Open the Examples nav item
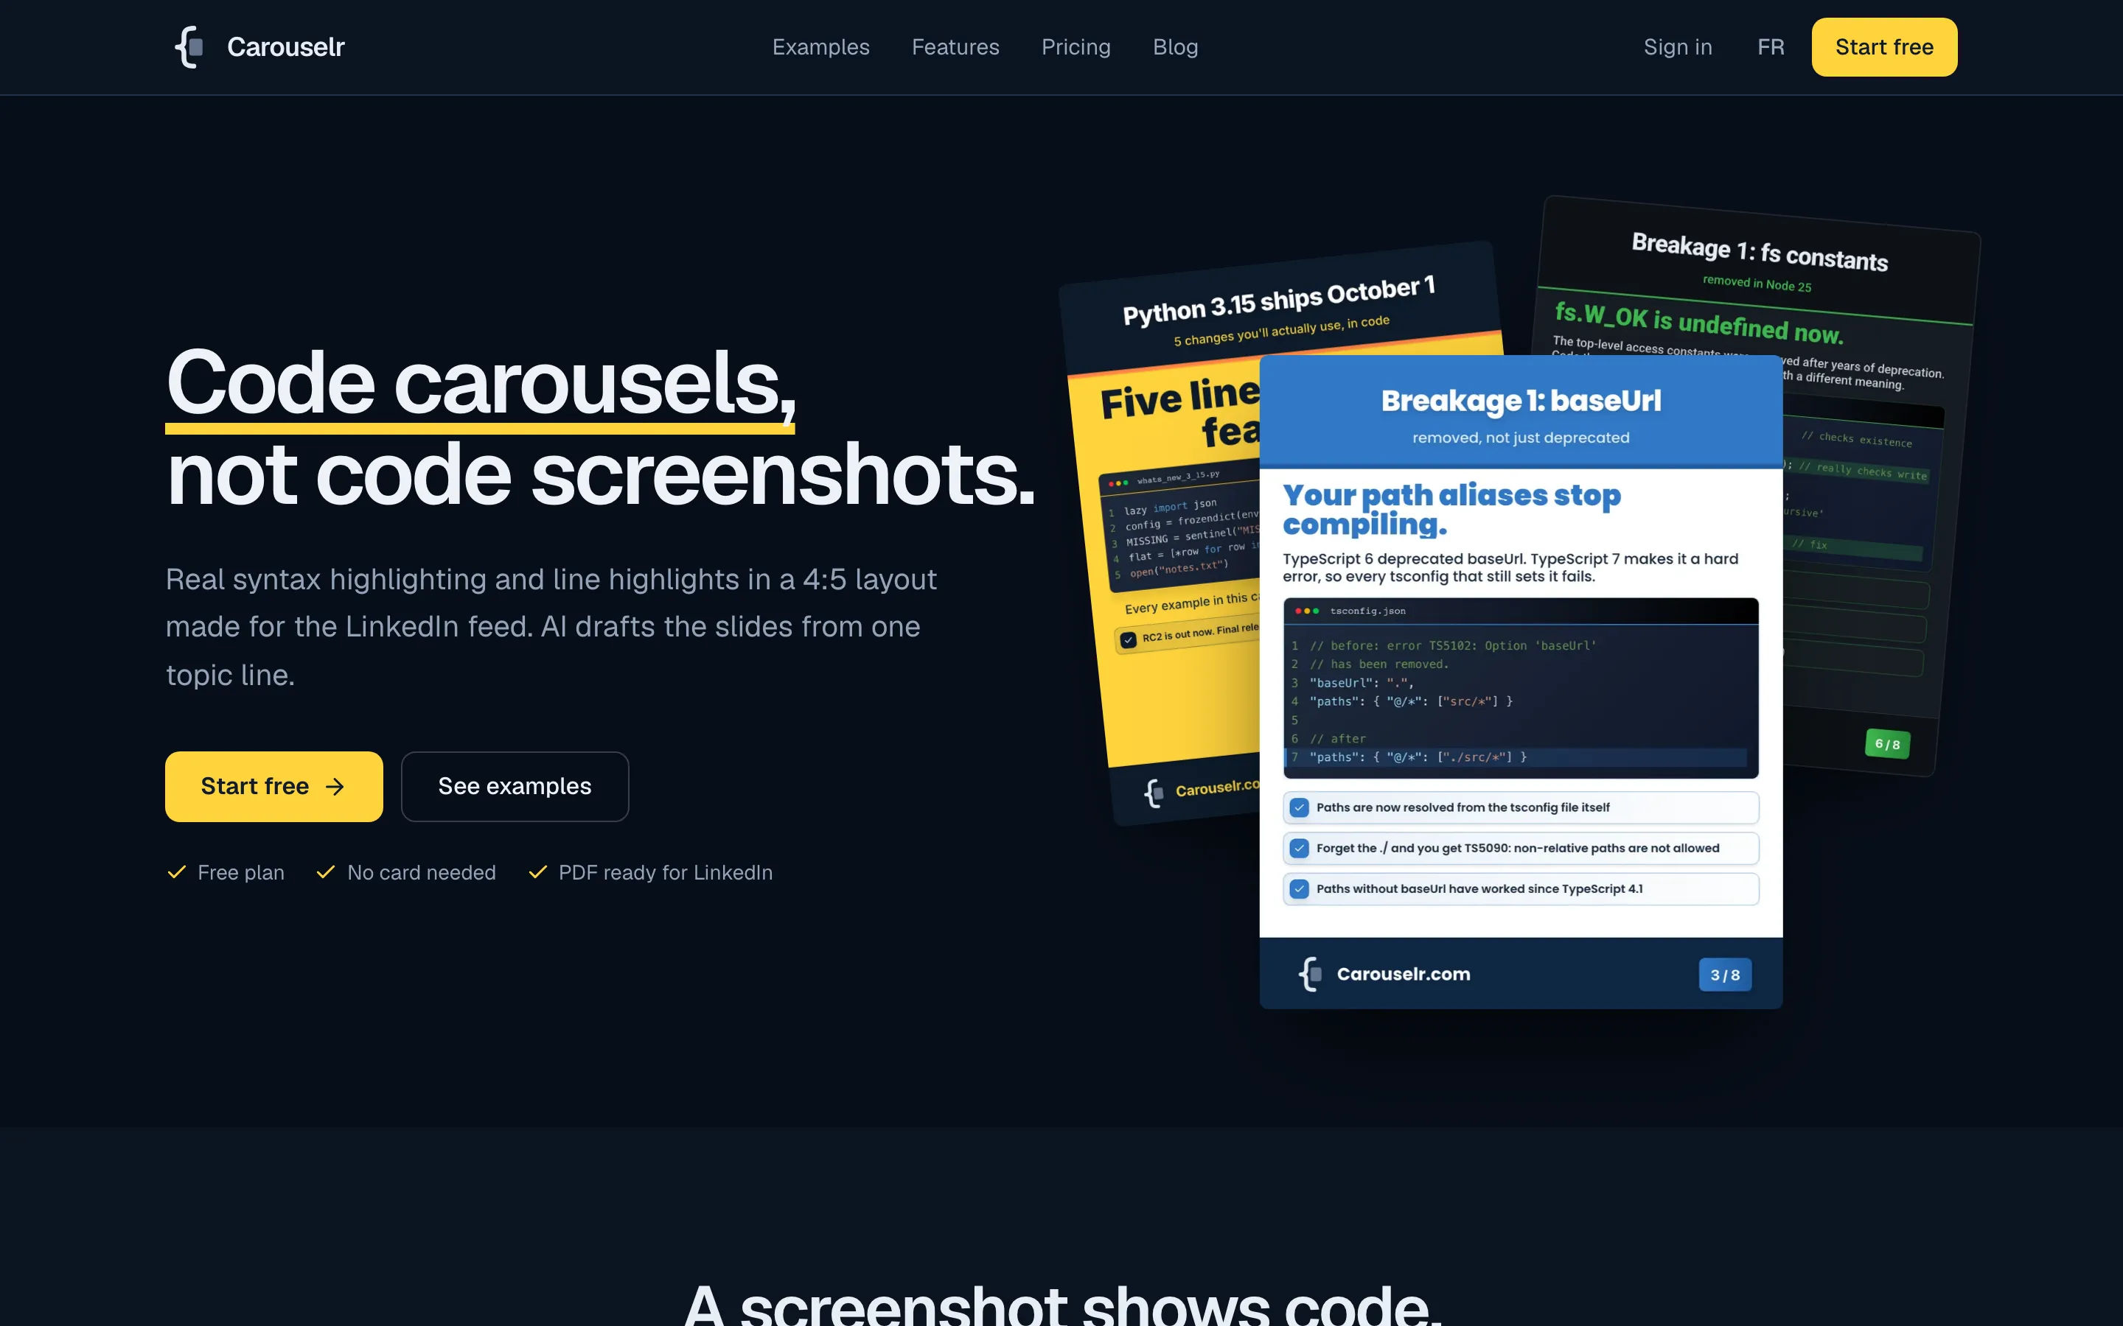2123x1326 pixels. [x=820, y=46]
